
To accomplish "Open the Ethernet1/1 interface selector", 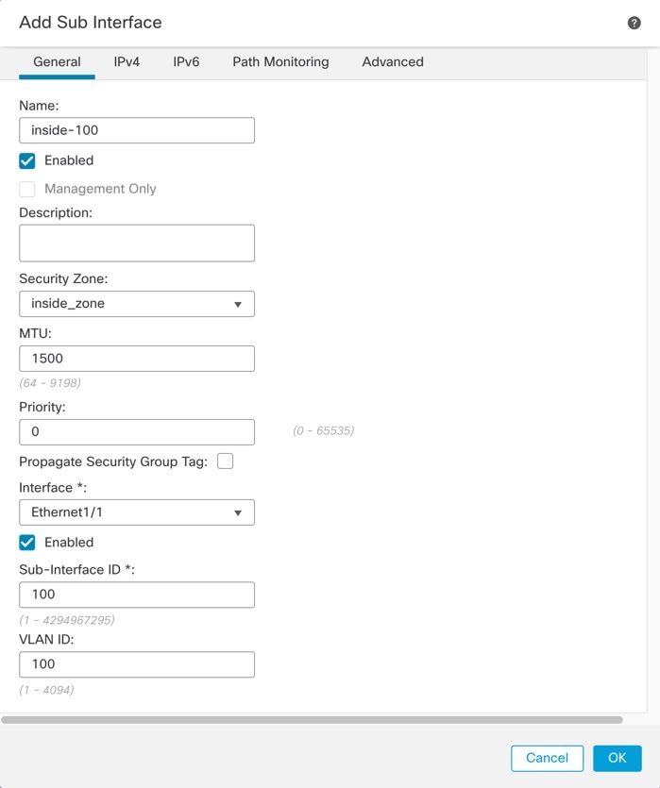I will coord(137,512).
